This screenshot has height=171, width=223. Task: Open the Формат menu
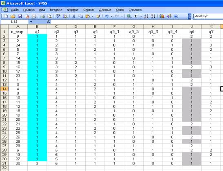pos(73,10)
